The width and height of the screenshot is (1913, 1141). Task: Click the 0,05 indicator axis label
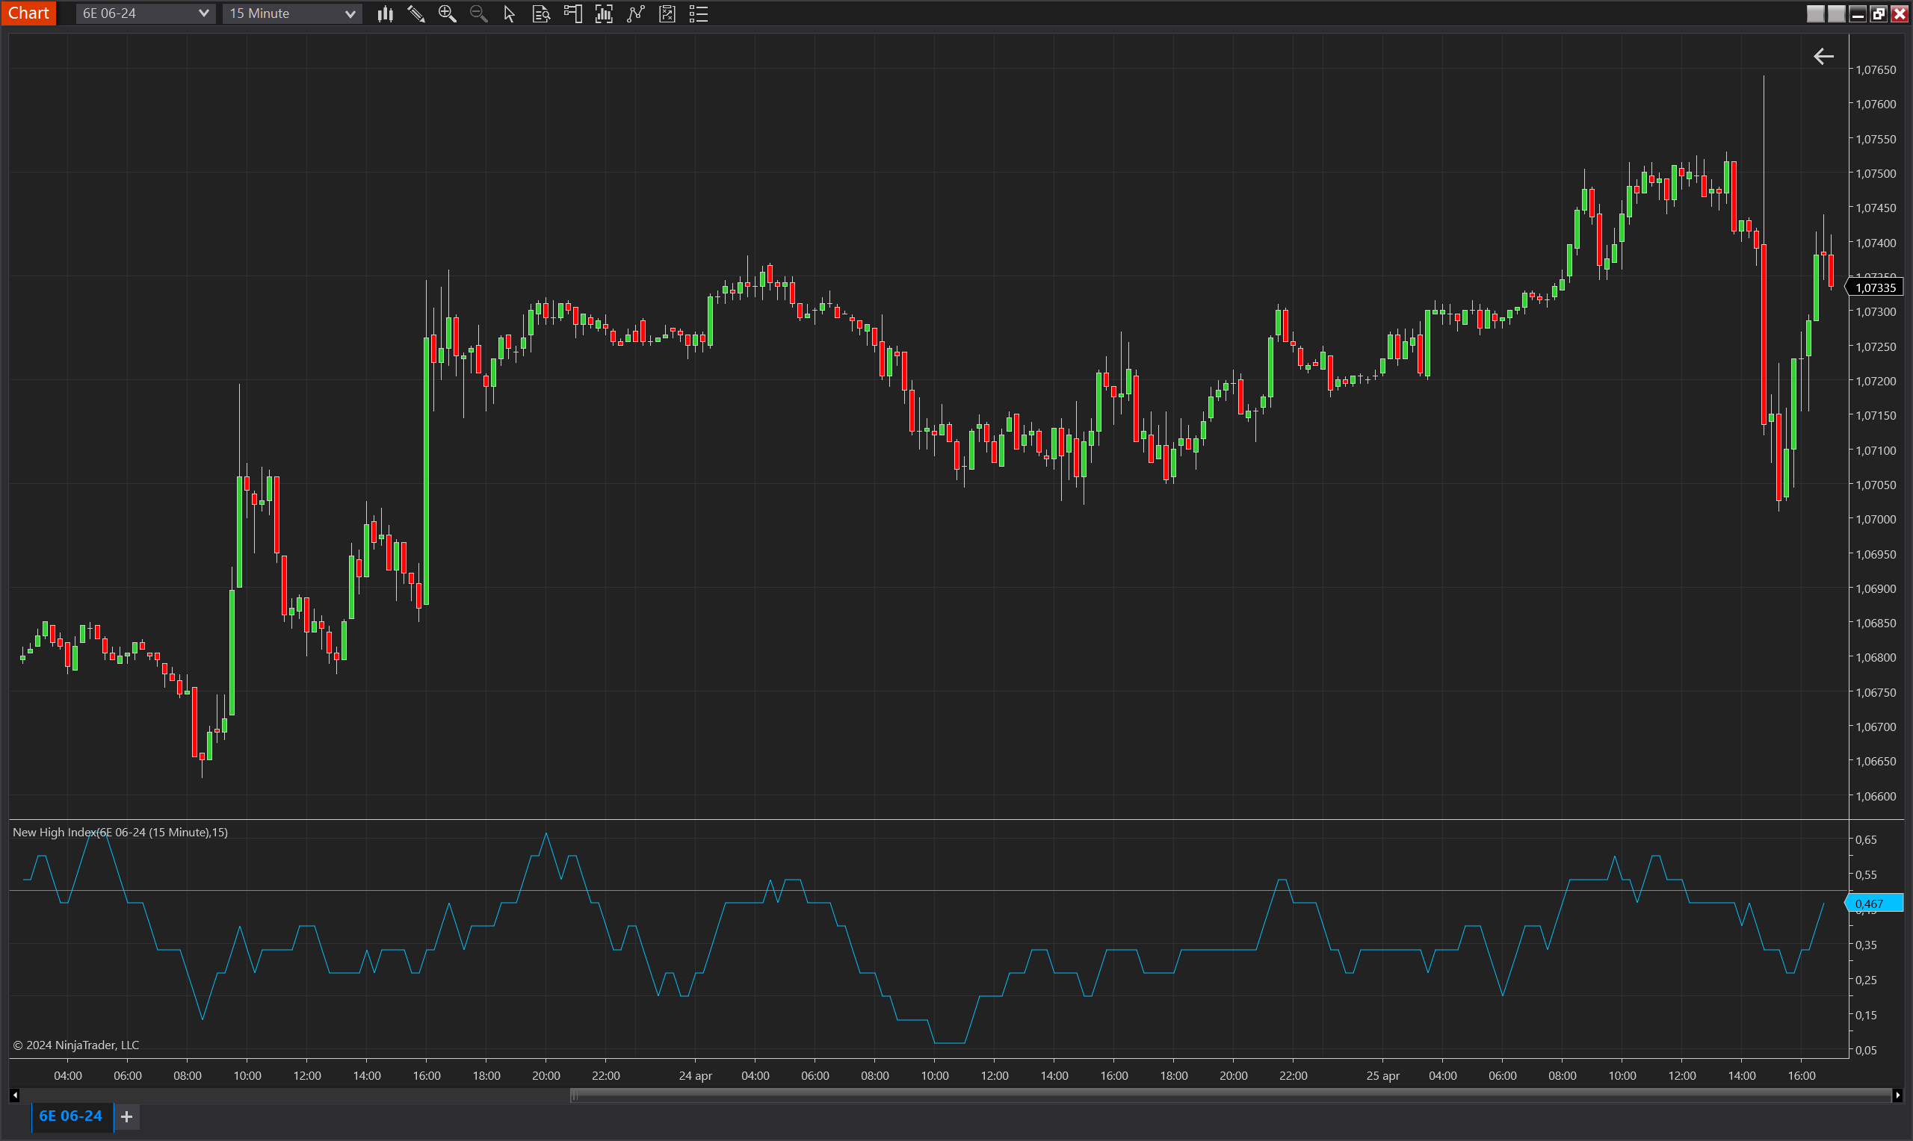1866,1051
